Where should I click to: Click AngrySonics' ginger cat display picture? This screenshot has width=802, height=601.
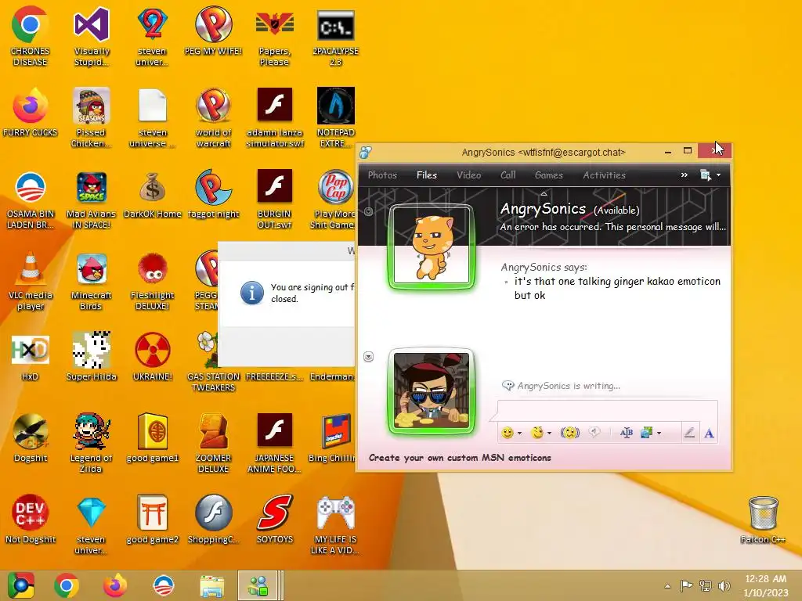click(432, 247)
